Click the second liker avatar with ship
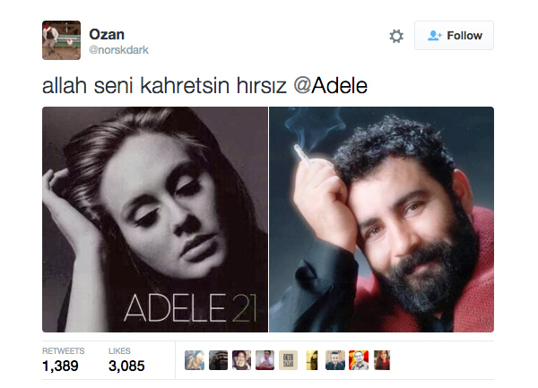Image resolution: width=538 pixels, height=388 pixels. [x=218, y=360]
